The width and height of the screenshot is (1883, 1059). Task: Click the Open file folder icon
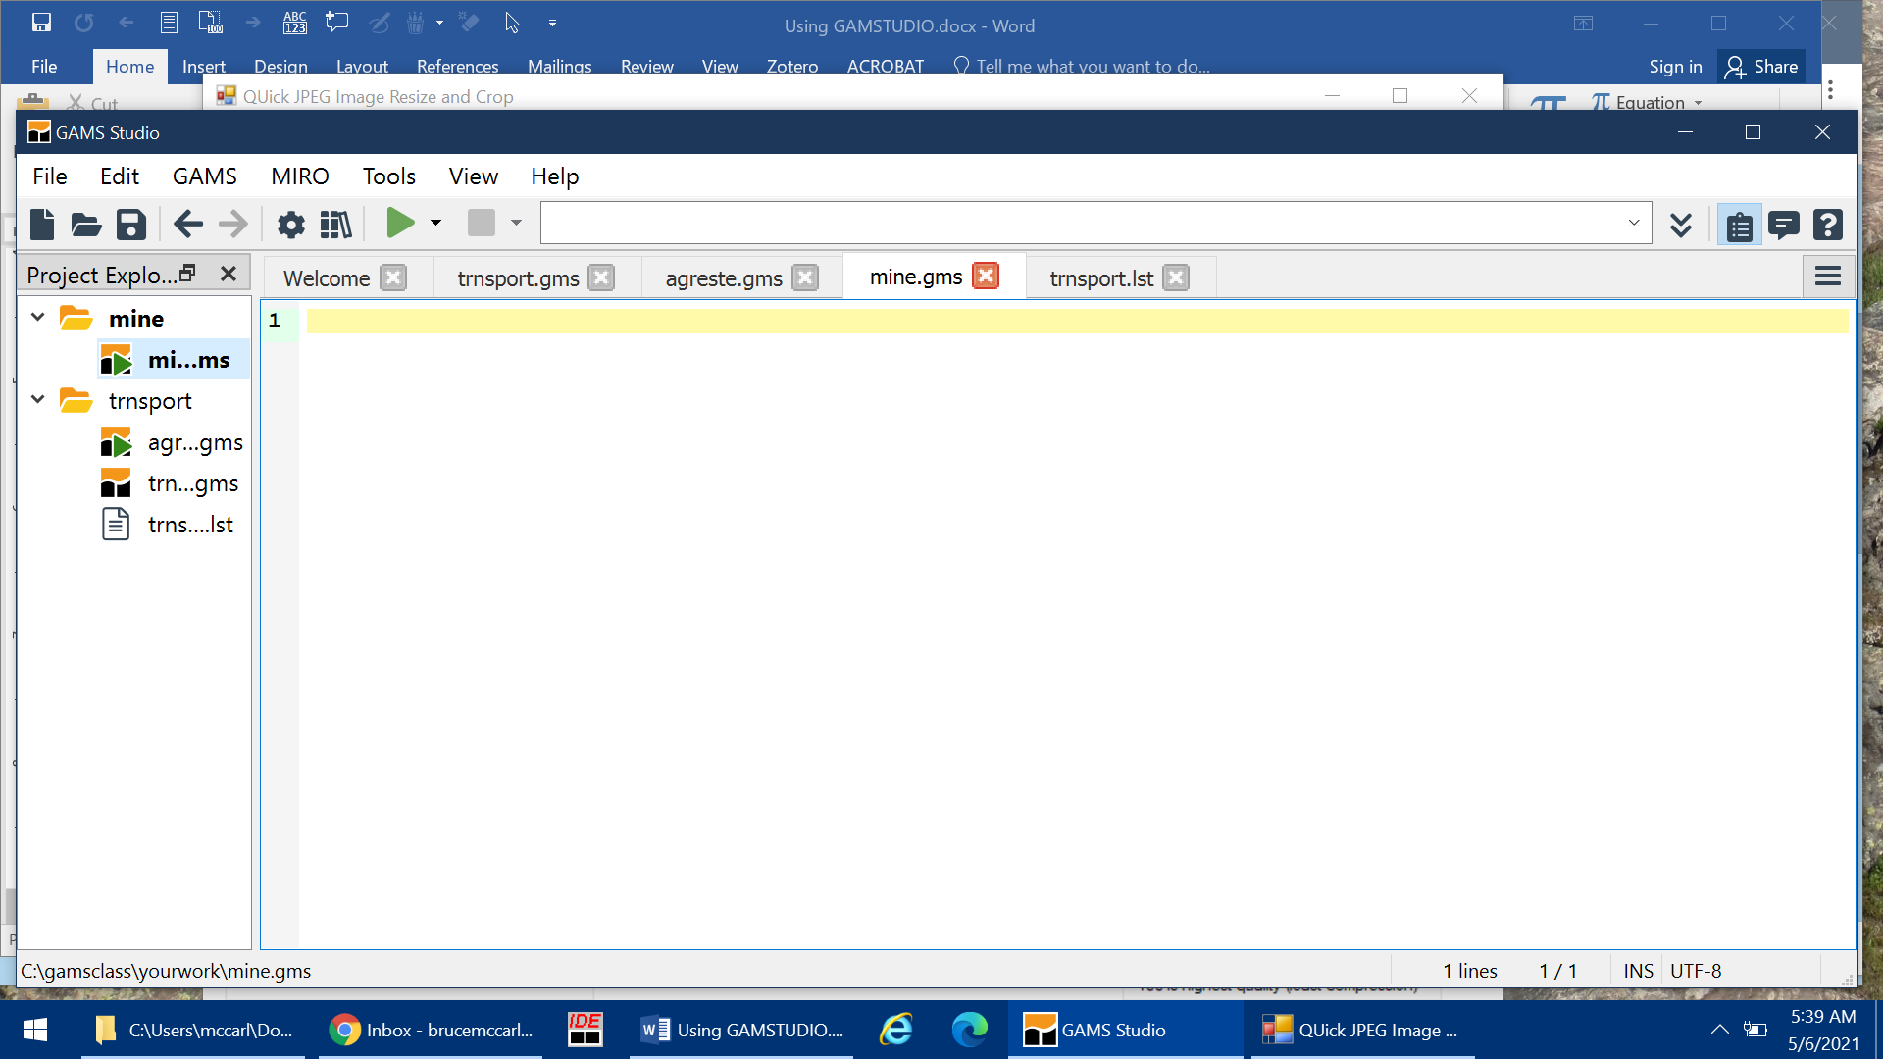86,225
